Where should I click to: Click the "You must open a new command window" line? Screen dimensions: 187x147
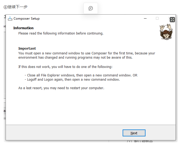86,53
